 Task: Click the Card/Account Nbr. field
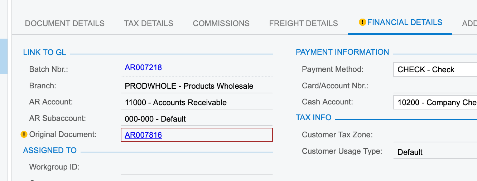pyautogui.click(x=435, y=86)
